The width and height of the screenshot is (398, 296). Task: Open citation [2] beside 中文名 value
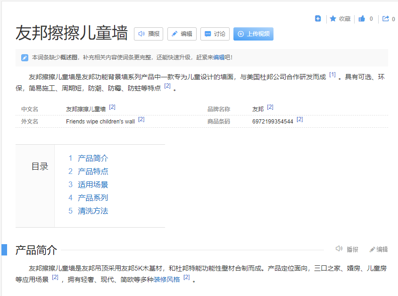tap(112, 107)
